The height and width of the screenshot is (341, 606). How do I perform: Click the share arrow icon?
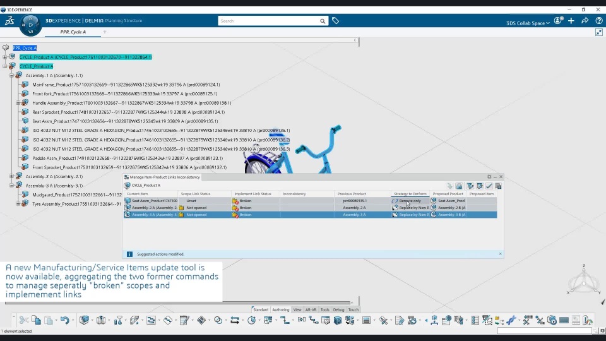pyautogui.click(x=585, y=21)
